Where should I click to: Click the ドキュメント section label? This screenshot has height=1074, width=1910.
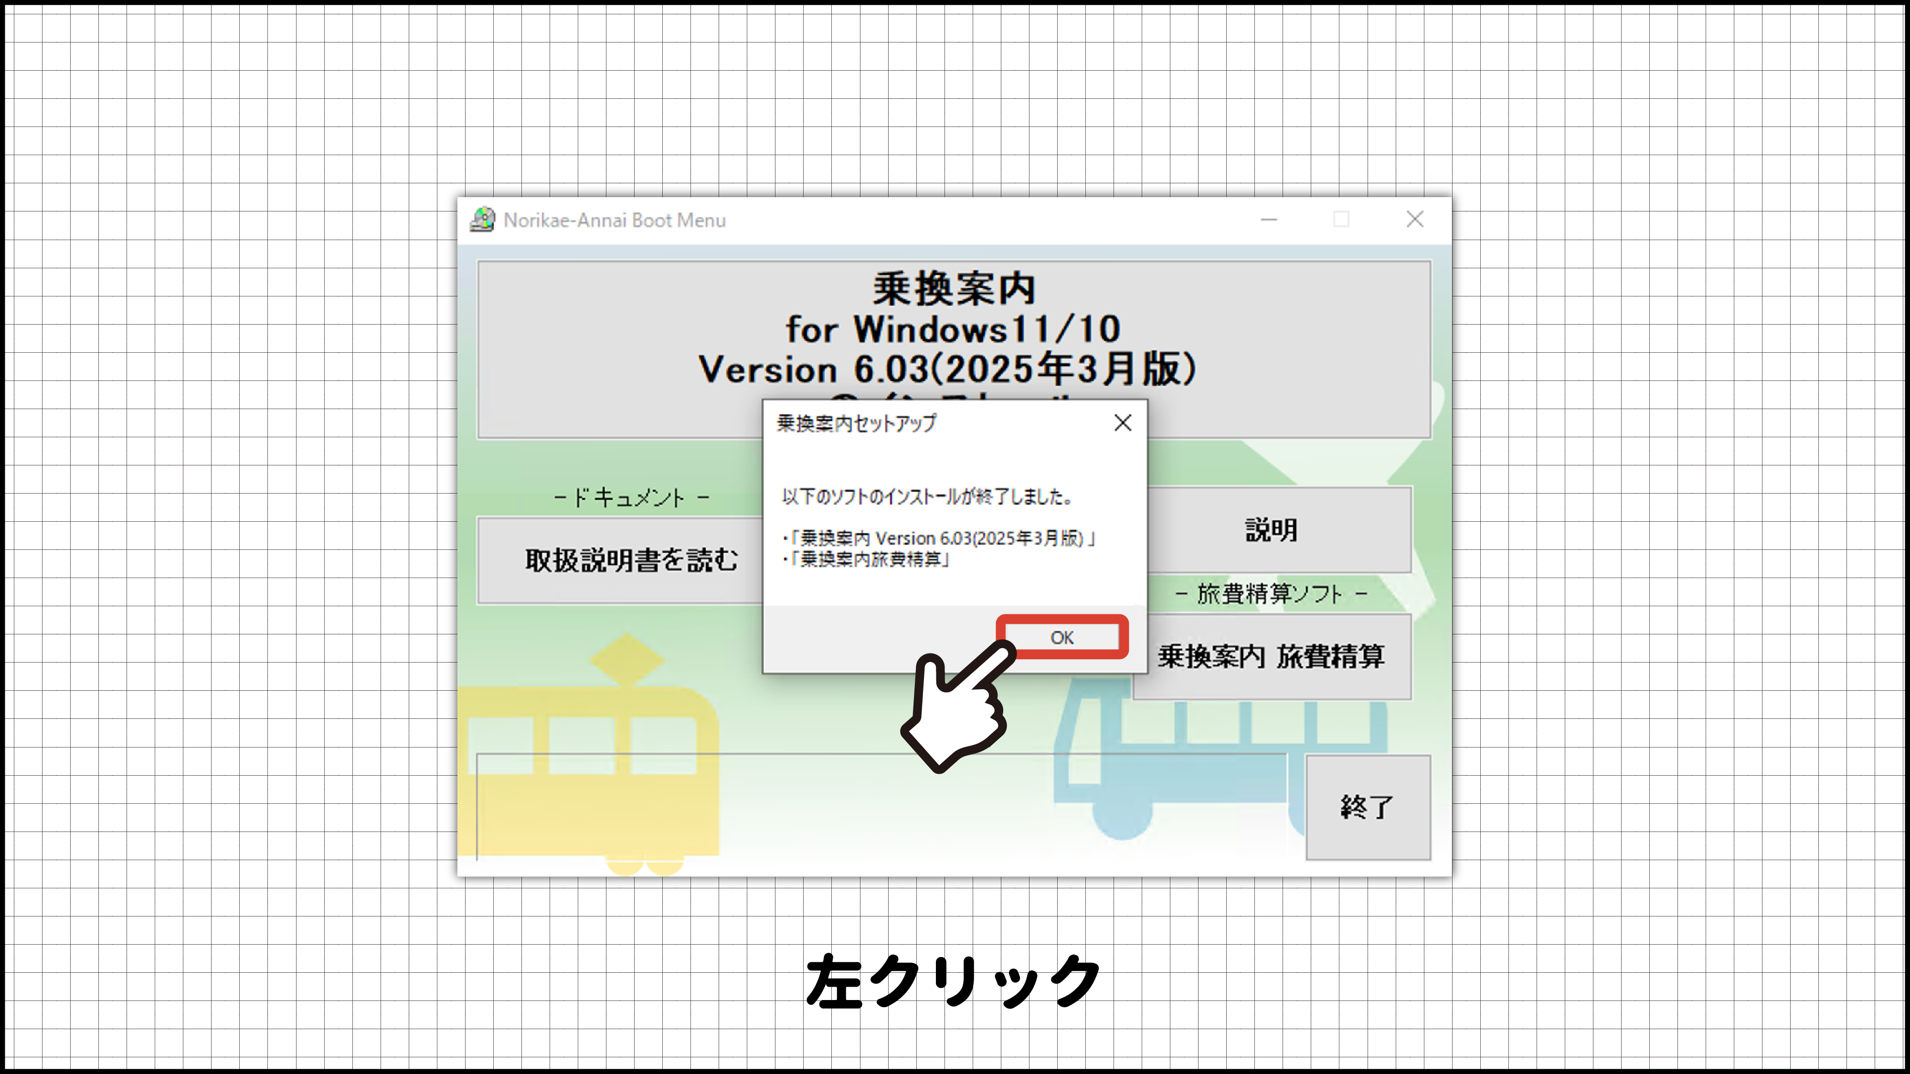click(631, 497)
